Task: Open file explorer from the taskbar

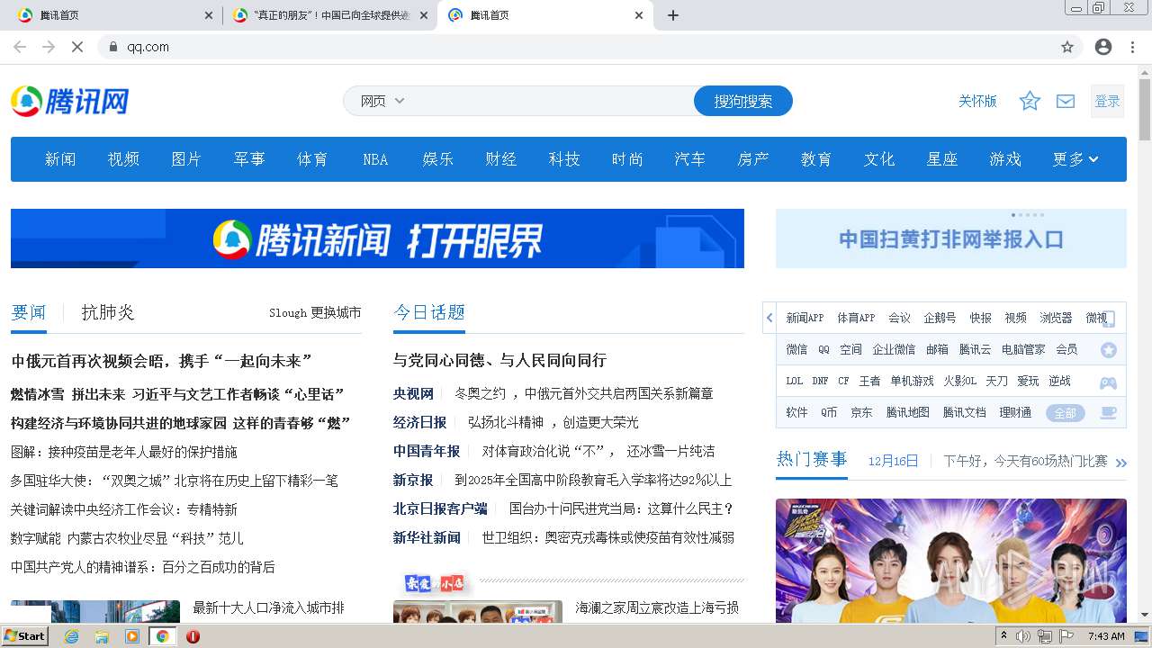Action: pos(102,636)
